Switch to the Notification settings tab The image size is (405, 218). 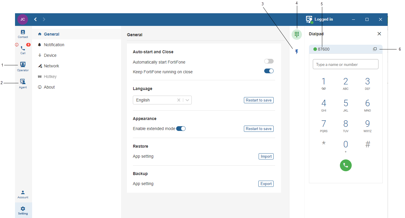point(54,44)
